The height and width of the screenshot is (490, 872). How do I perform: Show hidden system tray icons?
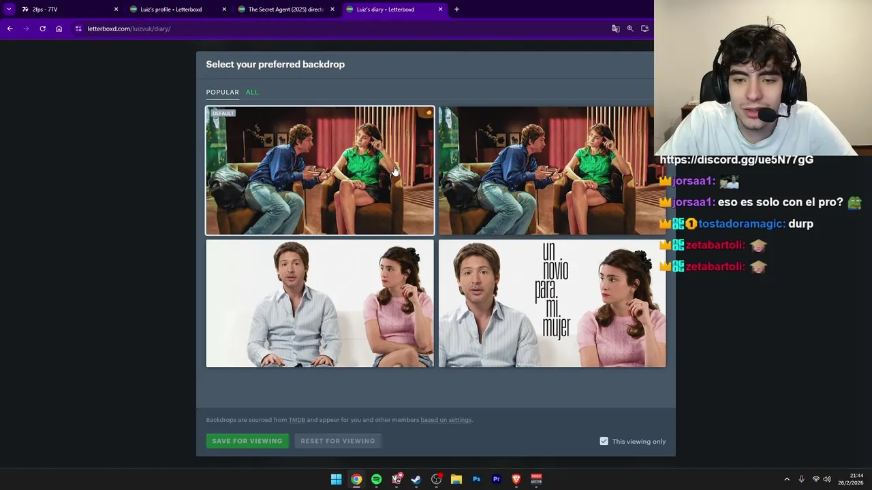point(787,479)
